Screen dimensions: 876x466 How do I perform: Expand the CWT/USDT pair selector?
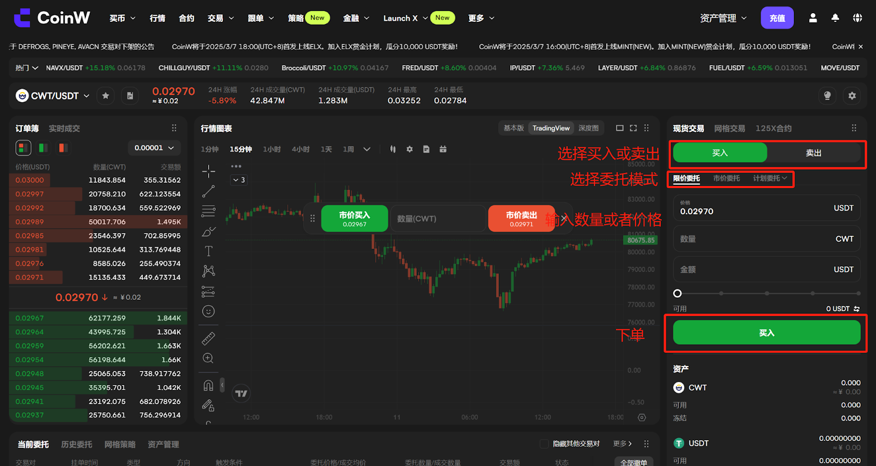point(87,96)
